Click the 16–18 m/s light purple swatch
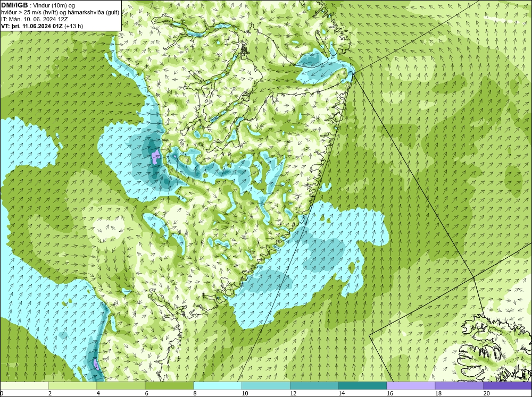The width and height of the screenshot is (532, 397). tap(411, 386)
